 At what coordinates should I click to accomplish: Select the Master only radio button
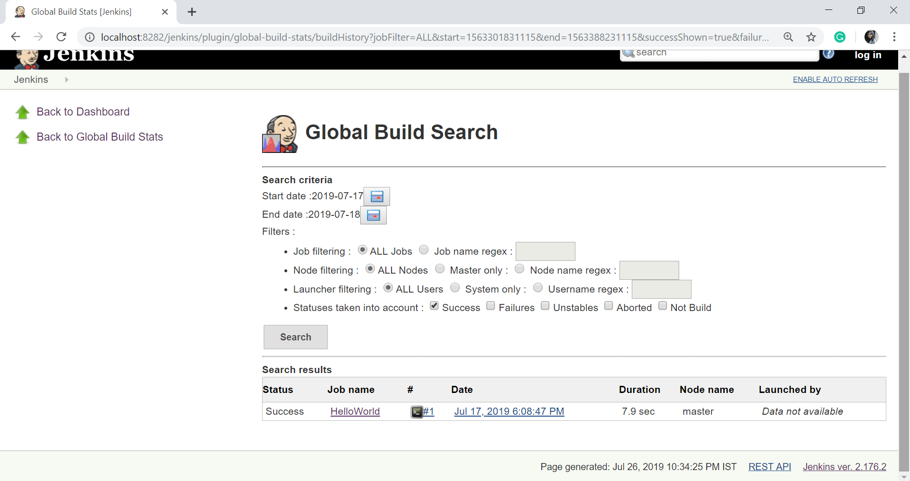coord(440,269)
